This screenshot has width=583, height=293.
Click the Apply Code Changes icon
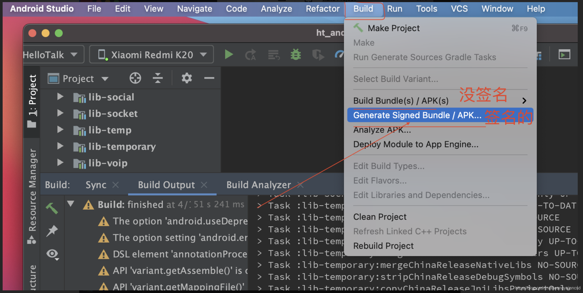click(274, 55)
